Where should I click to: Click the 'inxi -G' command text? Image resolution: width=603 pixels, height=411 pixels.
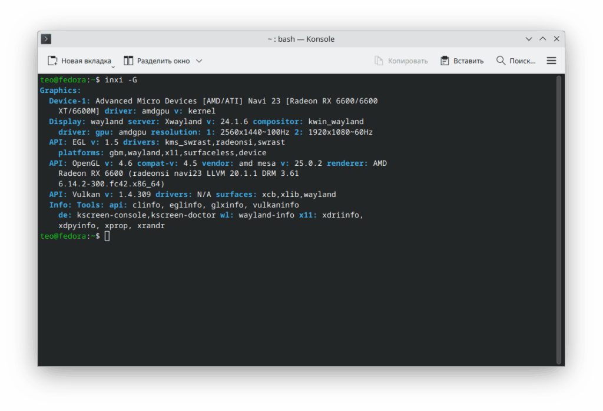coord(121,80)
